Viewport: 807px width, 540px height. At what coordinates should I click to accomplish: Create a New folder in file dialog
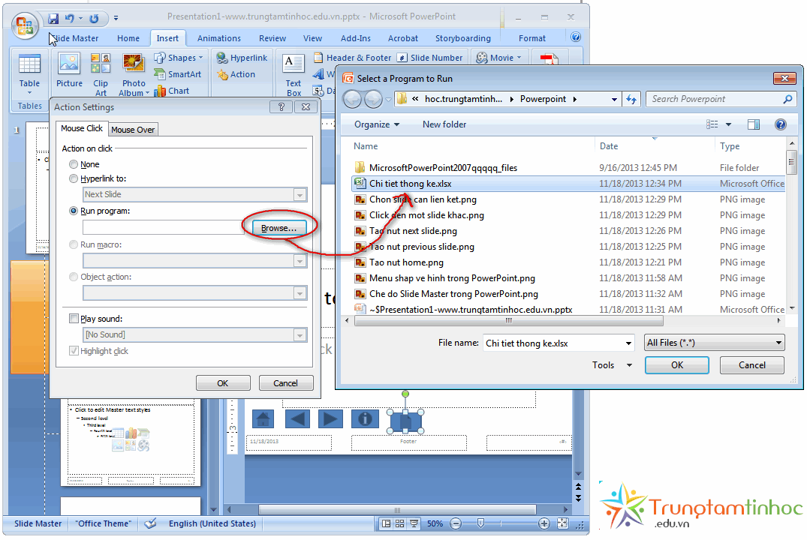point(444,124)
